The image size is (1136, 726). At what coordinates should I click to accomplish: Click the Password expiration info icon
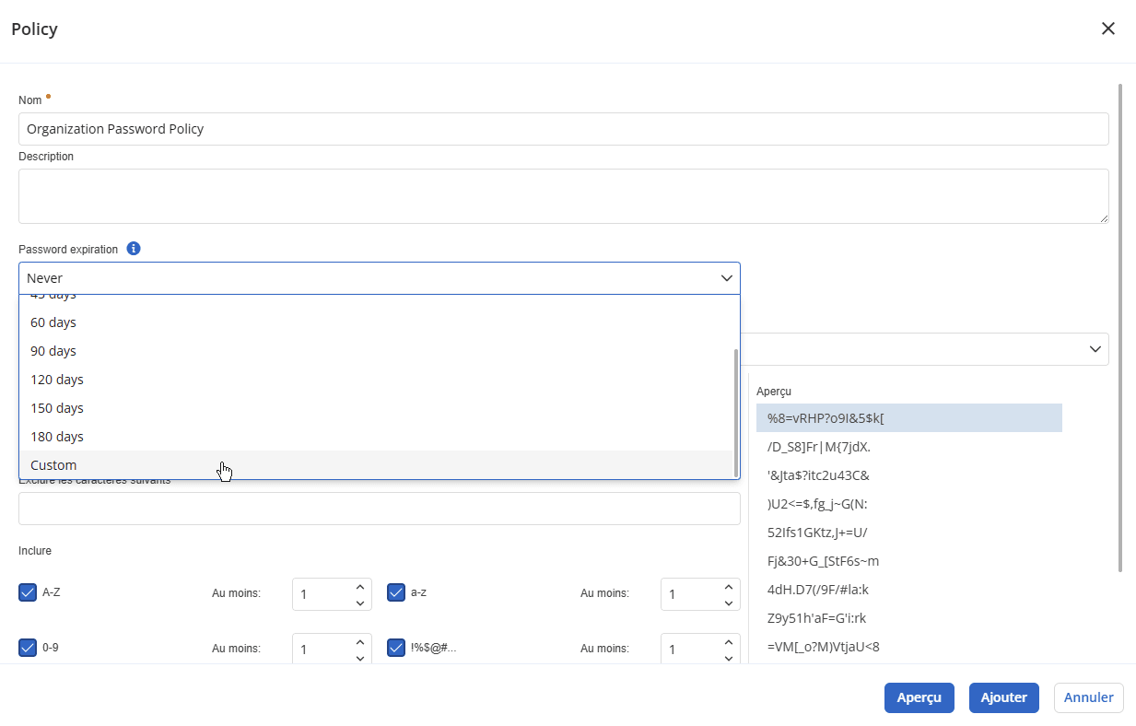(134, 249)
